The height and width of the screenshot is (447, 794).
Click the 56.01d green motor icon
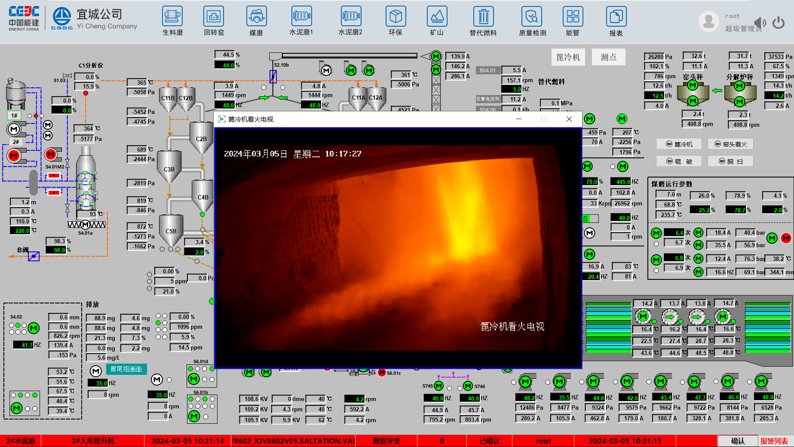click(x=194, y=379)
